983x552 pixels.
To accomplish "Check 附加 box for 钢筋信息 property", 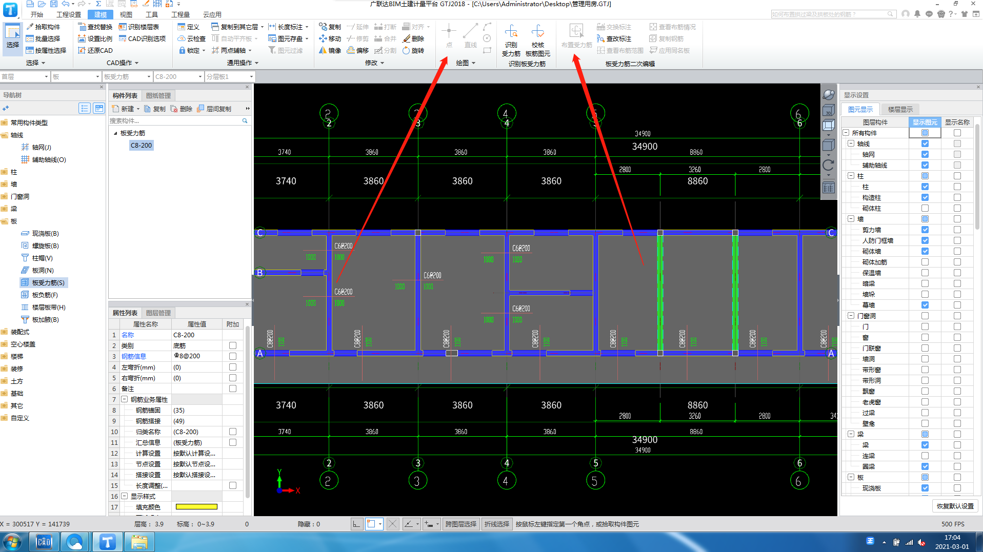I will (x=233, y=356).
